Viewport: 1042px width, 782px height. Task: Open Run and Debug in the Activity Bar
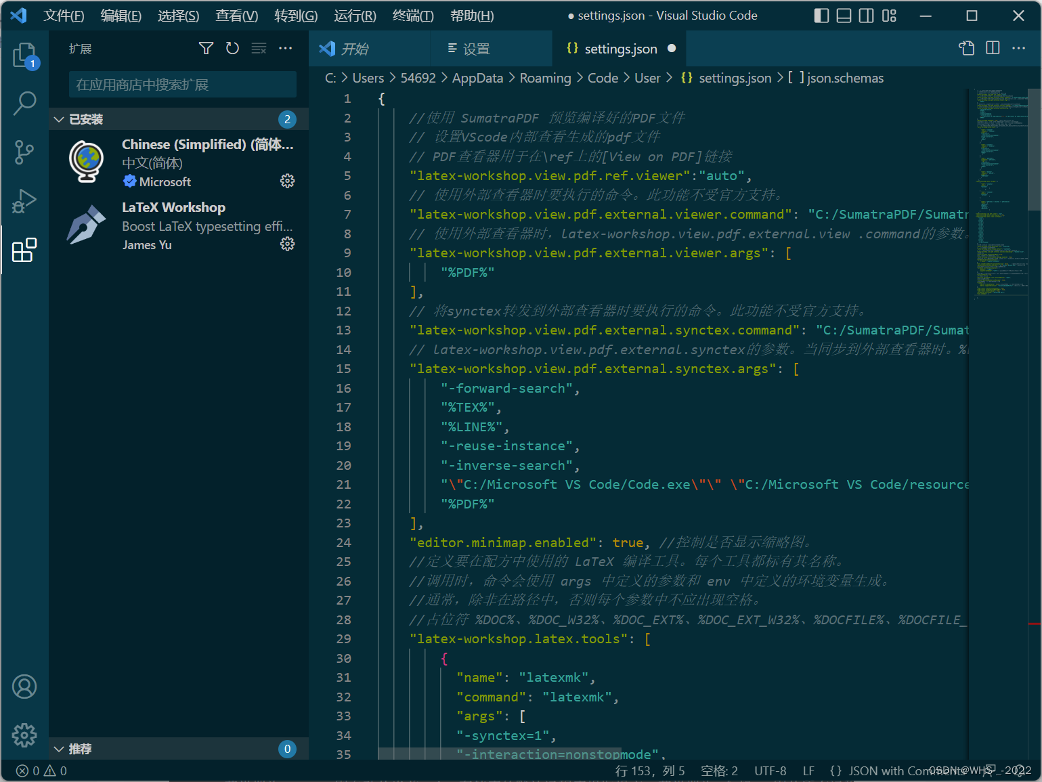pyautogui.click(x=24, y=201)
